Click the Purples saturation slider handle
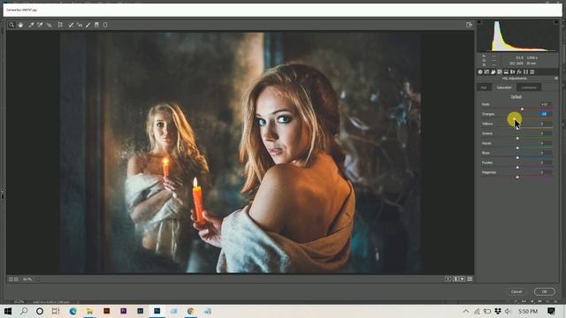 click(x=517, y=167)
